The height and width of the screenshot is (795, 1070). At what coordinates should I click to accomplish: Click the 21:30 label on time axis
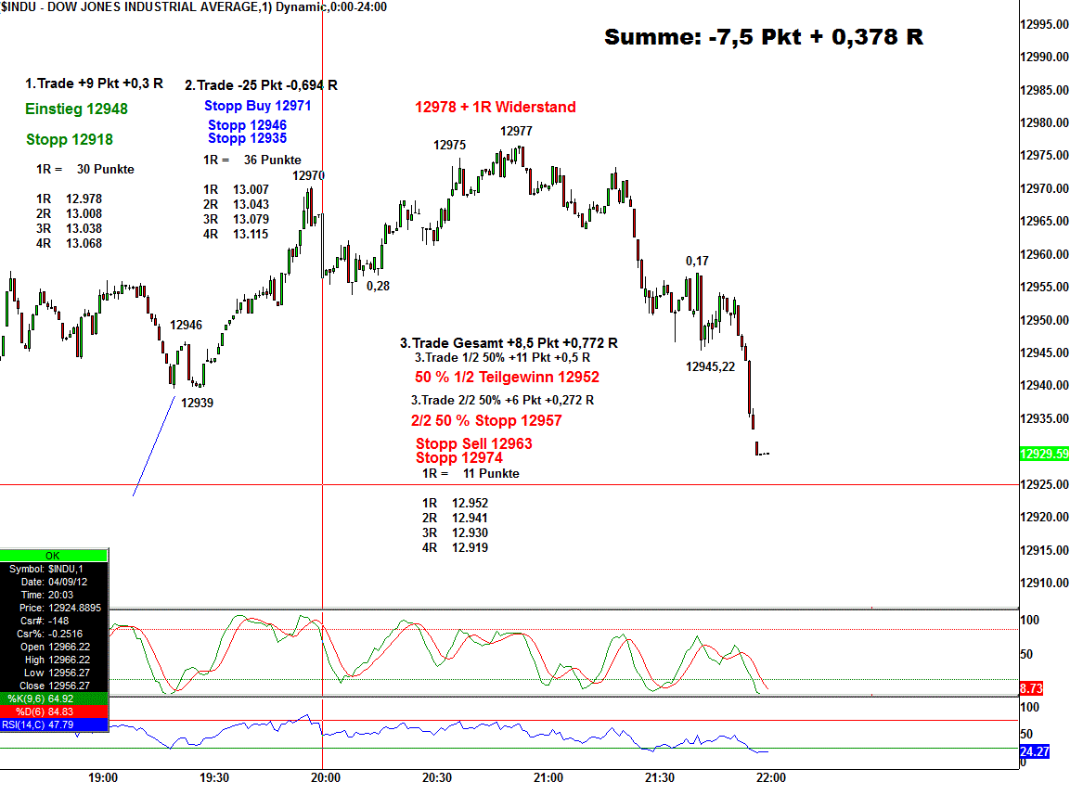click(660, 777)
